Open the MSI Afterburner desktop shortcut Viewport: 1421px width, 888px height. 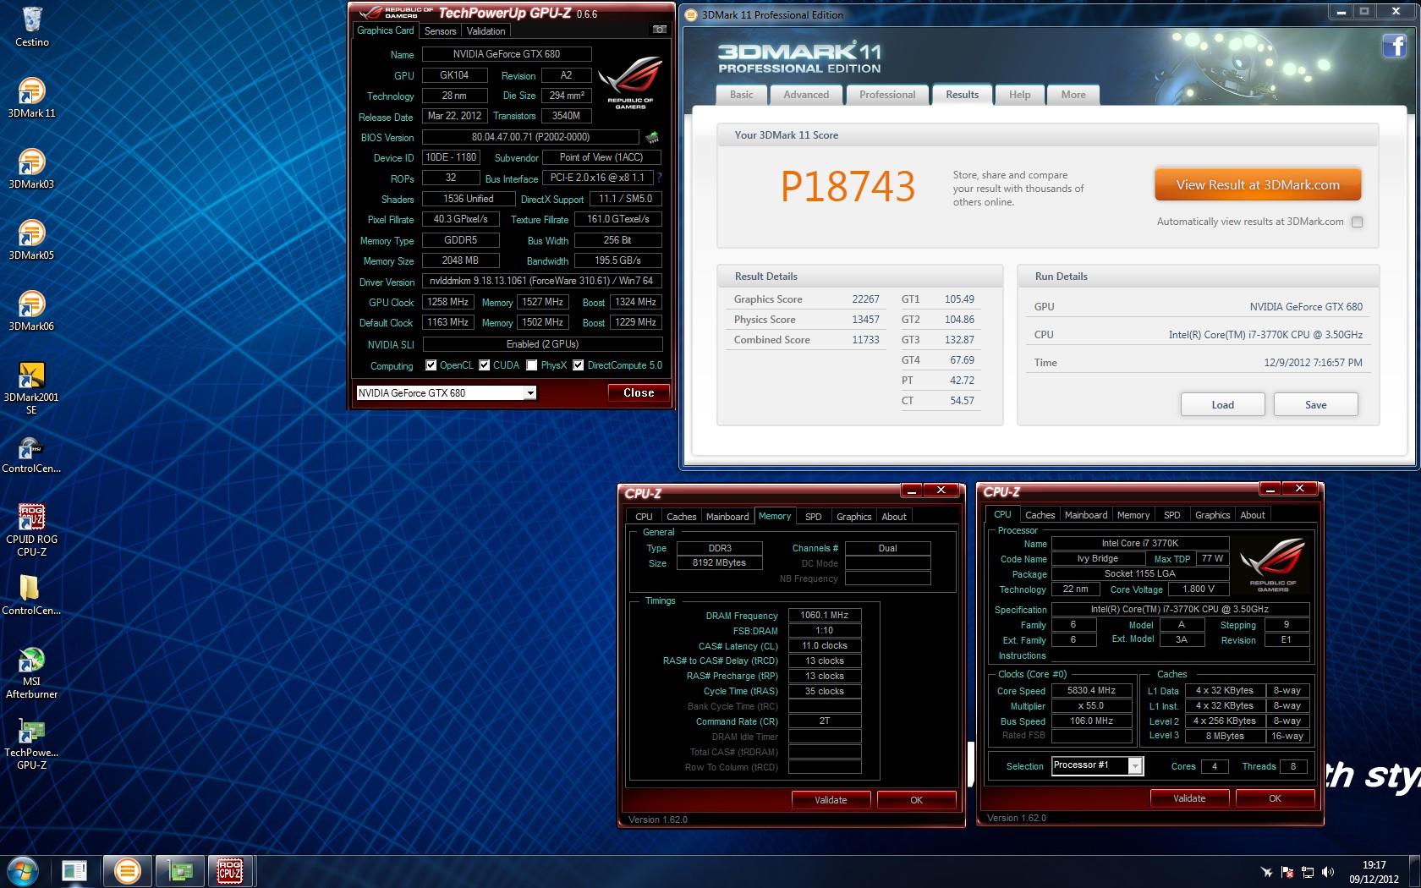coord(31,672)
